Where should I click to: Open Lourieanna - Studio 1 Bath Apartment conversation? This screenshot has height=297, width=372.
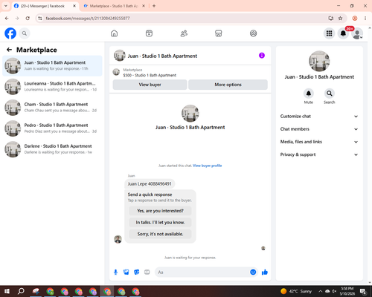pos(52,87)
